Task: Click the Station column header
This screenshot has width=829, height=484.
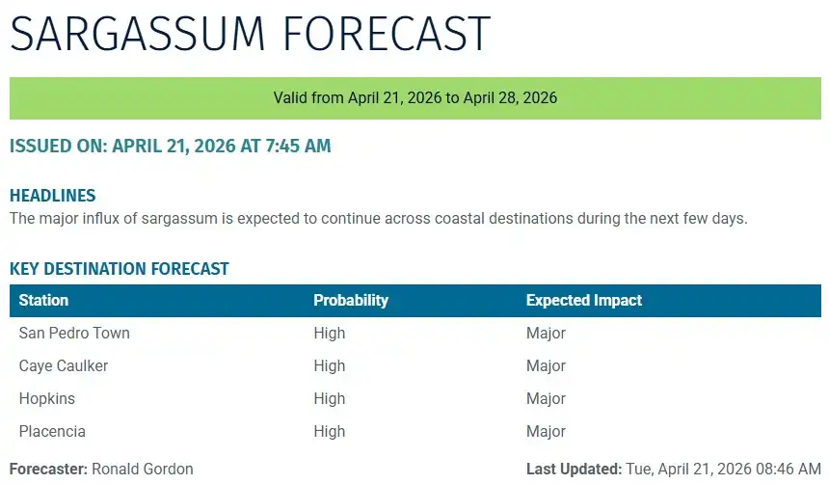Action: point(43,300)
